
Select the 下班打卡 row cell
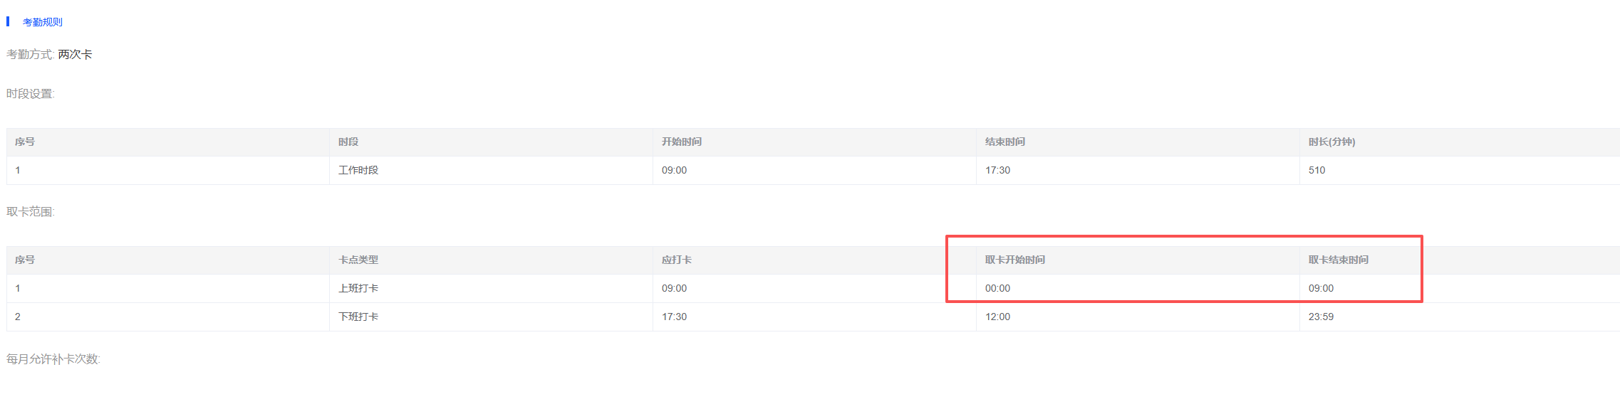pyautogui.click(x=358, y=317)
